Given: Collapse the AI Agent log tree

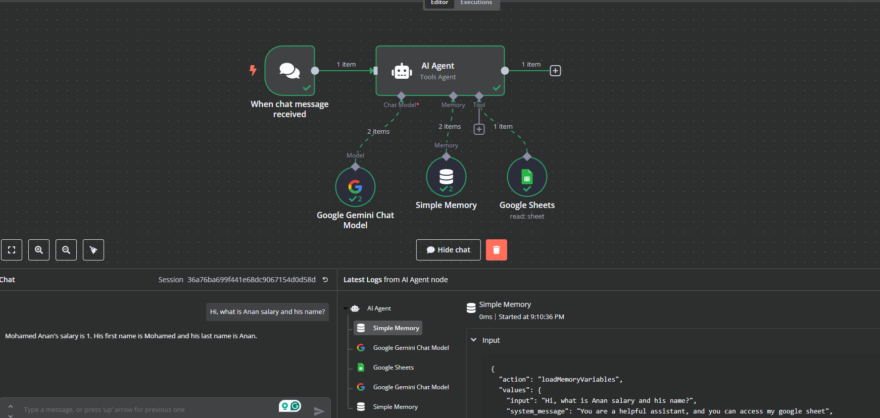Looking at the screenshot, I should (346, 308).
